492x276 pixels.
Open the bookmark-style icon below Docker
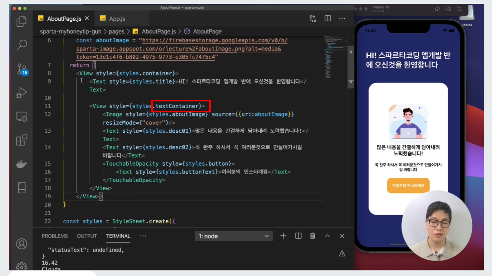pyautogui.click(x=22, y=188)
